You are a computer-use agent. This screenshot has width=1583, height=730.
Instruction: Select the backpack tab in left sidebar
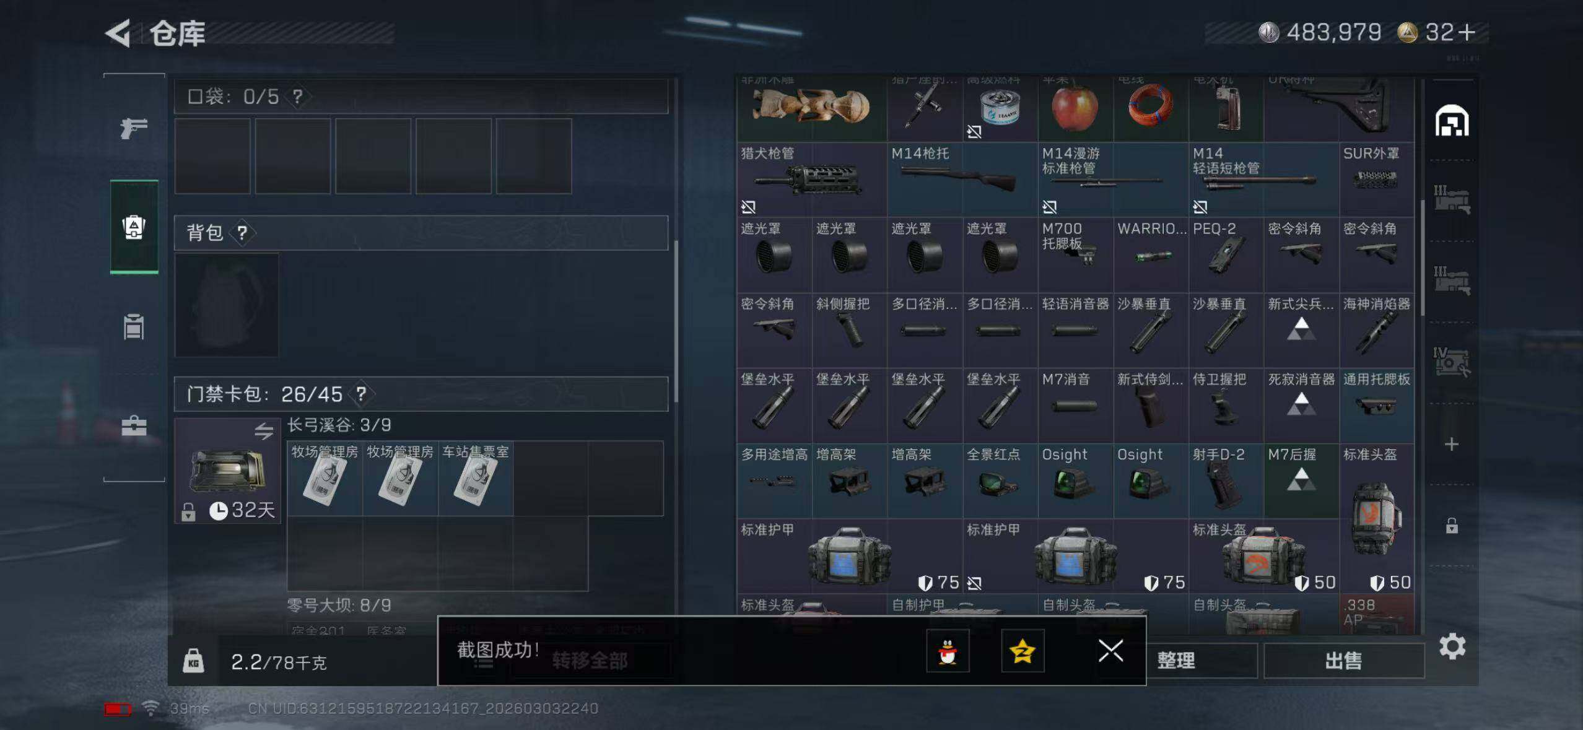pos(134,227)
